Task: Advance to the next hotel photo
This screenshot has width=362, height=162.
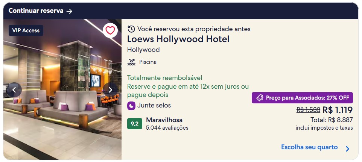Action: 110,90
